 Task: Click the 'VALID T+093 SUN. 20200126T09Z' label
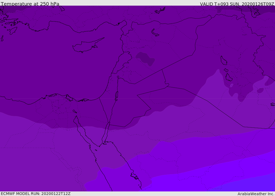coord(237,4)
